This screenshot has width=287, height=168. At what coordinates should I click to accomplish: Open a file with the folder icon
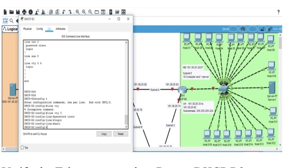pyautogui.click(x=11, y=12)
